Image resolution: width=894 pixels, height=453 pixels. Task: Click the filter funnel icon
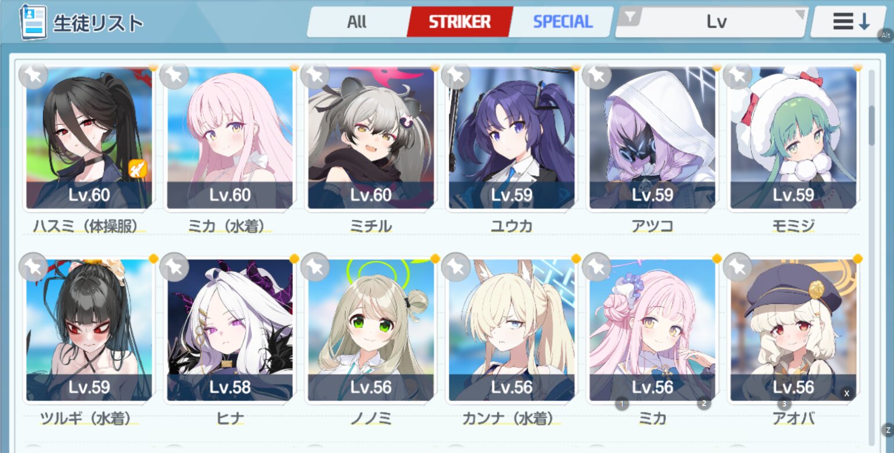click(630, 19)
